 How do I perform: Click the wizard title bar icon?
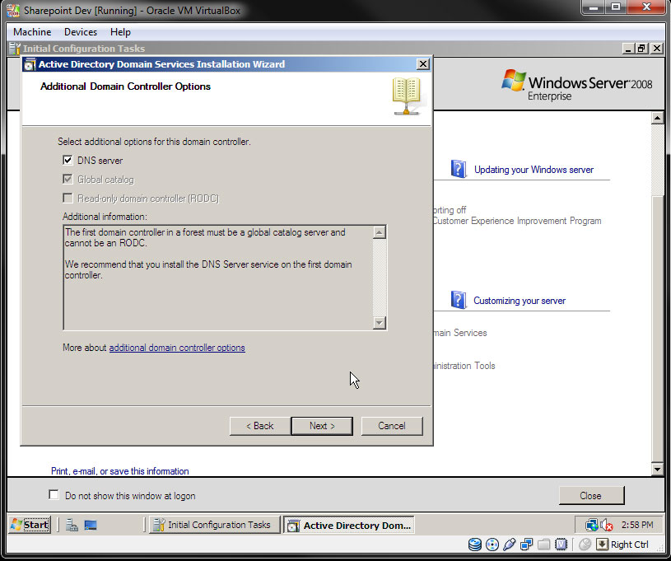point(30,64)
